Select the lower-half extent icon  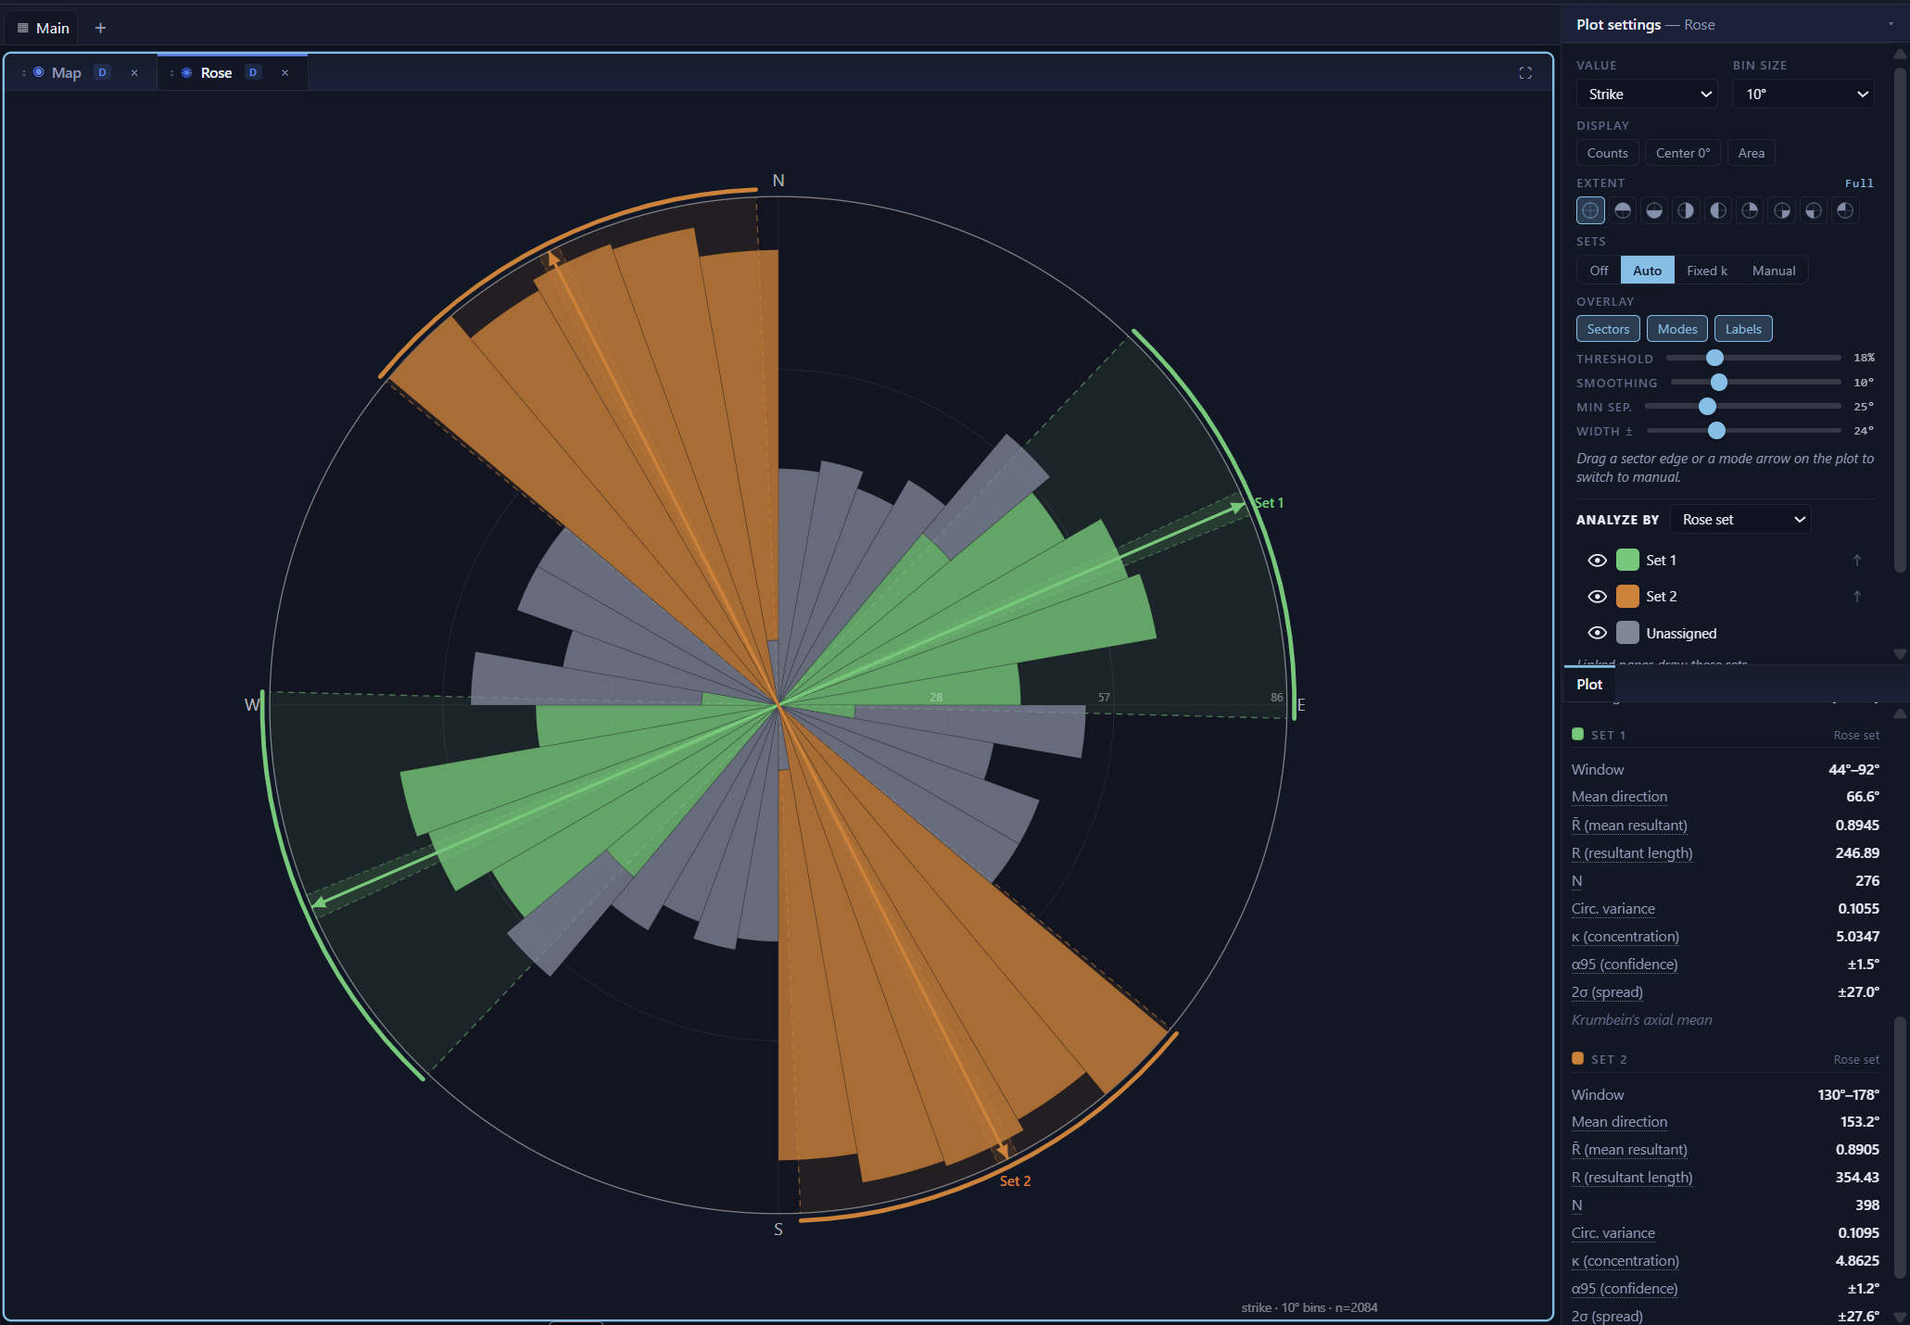click(x=1654, y=210)
